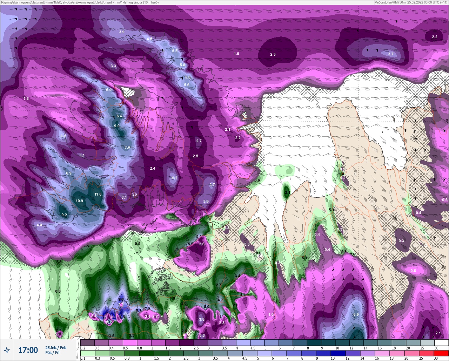Screen dimensions: 449x361
Task: Click the 1.6 value at west edge
Action: pos(26,98)
